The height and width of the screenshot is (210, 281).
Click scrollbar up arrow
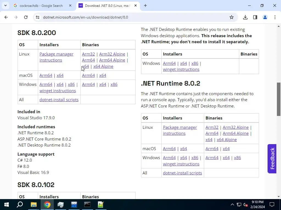coord(279,27)
